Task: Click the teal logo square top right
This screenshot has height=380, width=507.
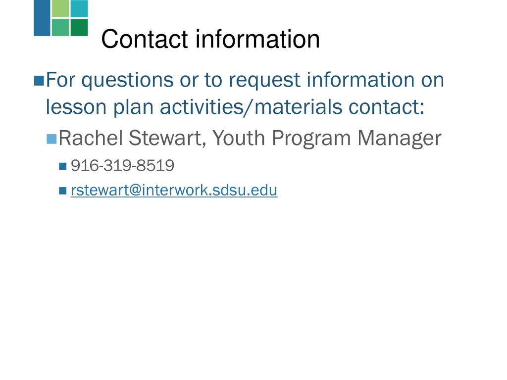Action: tap(79, 8)
